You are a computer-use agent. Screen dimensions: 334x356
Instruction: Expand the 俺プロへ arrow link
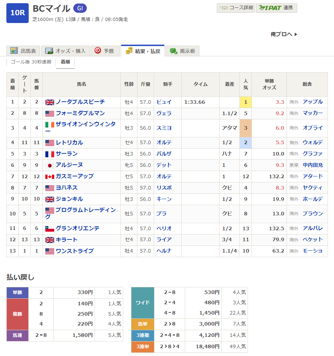[x=284, y=34]
